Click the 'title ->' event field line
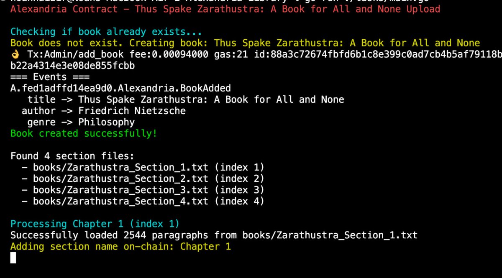 tap(186, 99)
